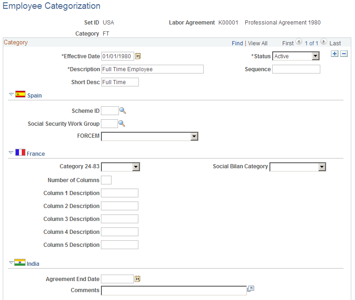Click the 'Professional Agreement 1980' text
The width and height of the screenshot is (355, 300).
point(282,23)
